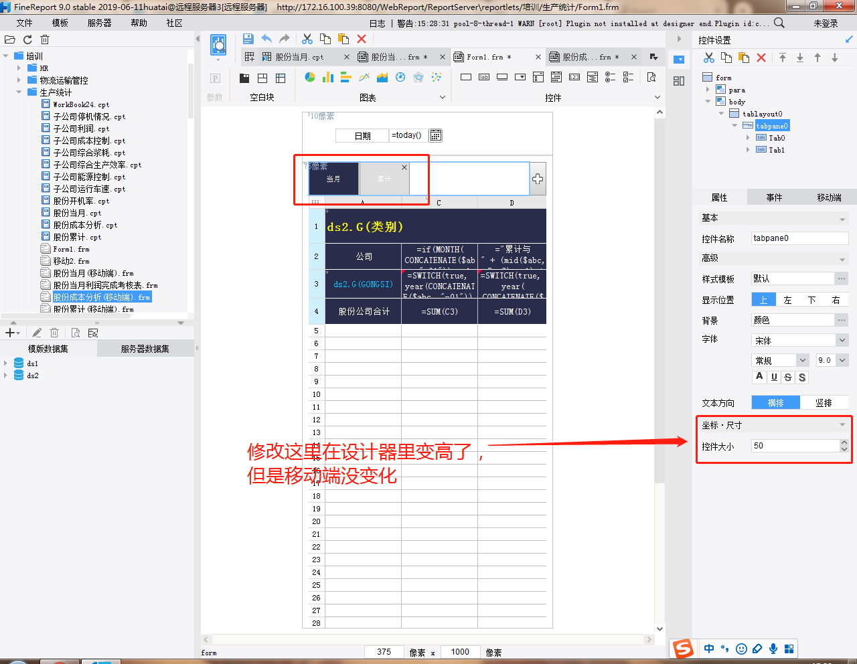This screenshot has width=857, height=664.
Task: Insert a pie chart from the chart toolbar
Action: [x=310, y=77]
